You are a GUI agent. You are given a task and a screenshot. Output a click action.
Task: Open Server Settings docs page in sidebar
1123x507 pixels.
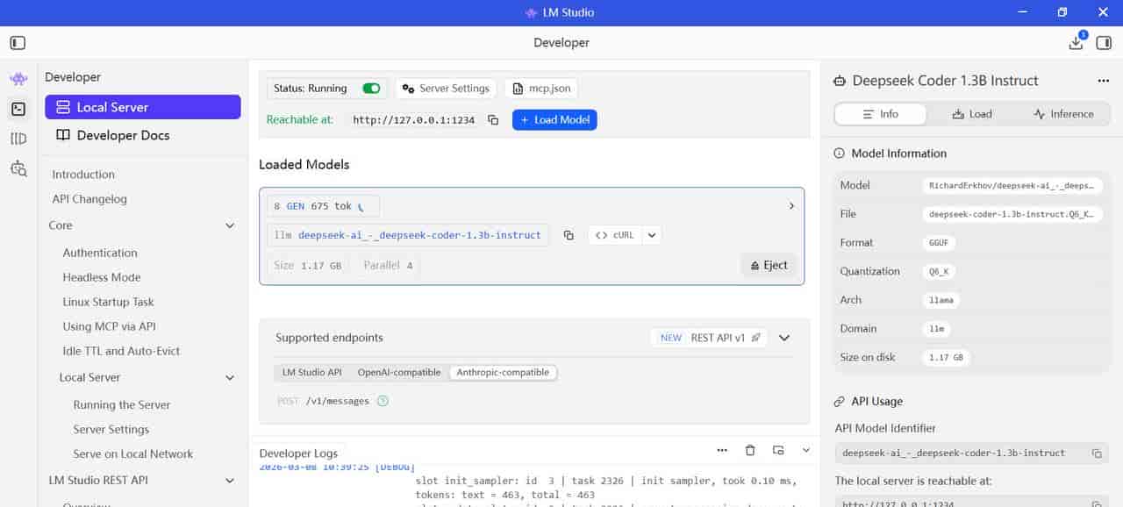[x=111, y=430]
